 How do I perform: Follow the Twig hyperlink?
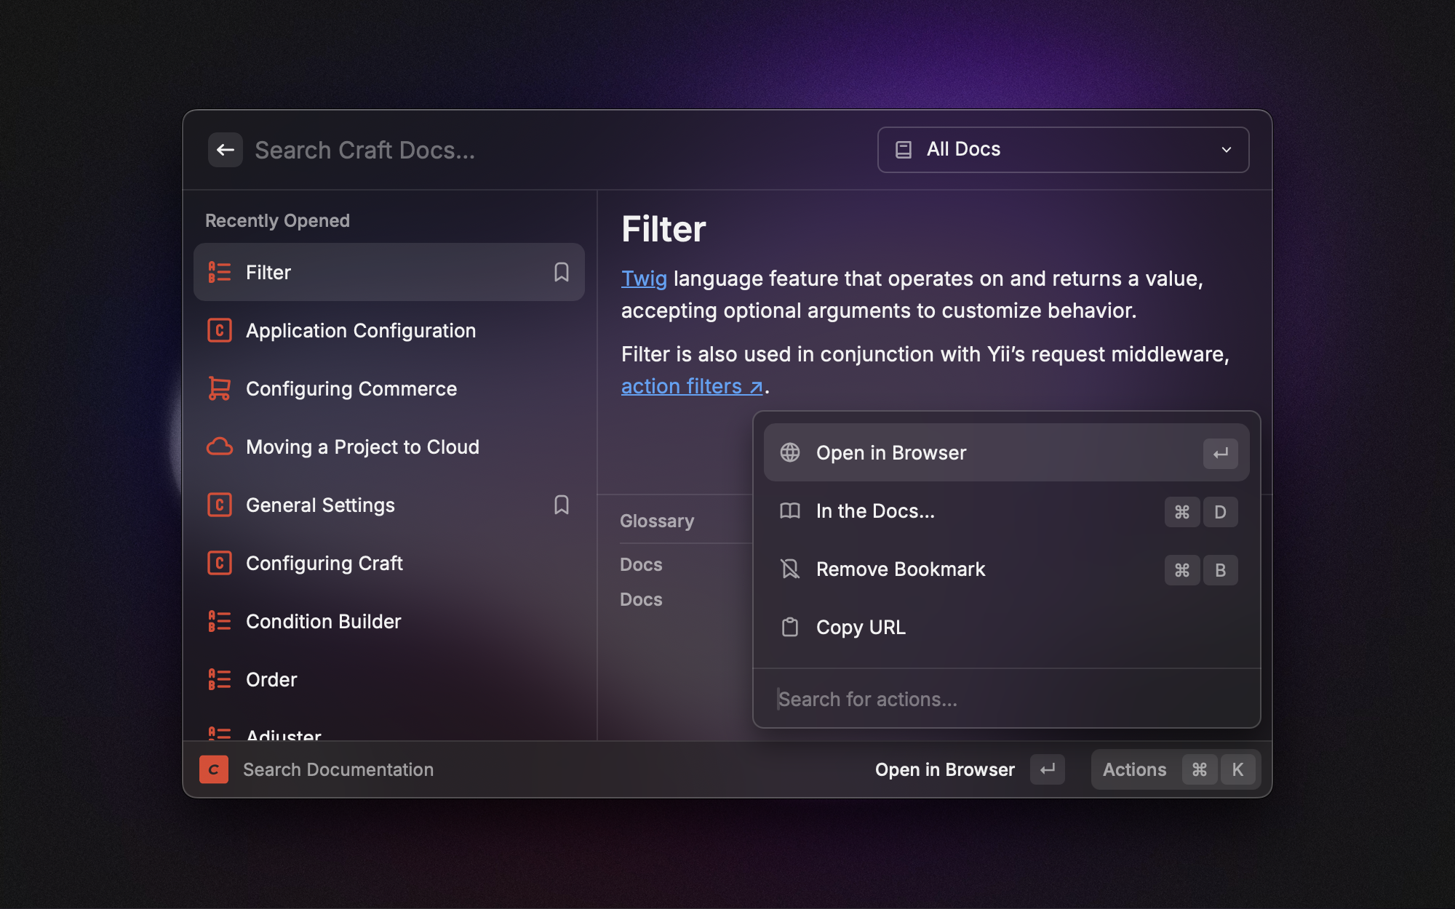click(644, 279)
